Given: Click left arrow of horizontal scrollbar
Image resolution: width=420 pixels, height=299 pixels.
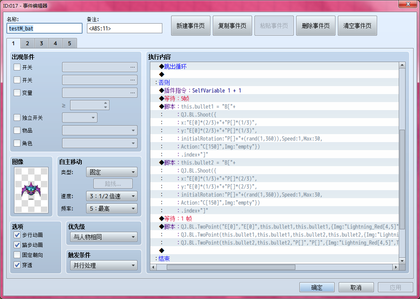Looking at the screenshot, I should coord(153,267).
